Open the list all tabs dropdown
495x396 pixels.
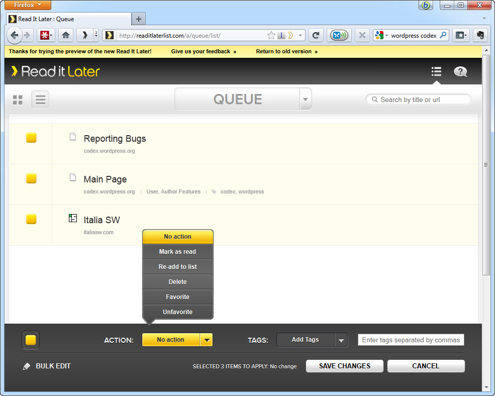pos(484,18)
